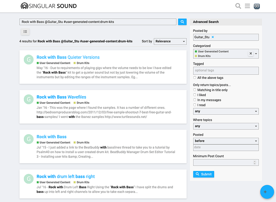Expand the Where topics any dropdown
The height and width of the screenshot is (202, 276).
pos(225,126)
